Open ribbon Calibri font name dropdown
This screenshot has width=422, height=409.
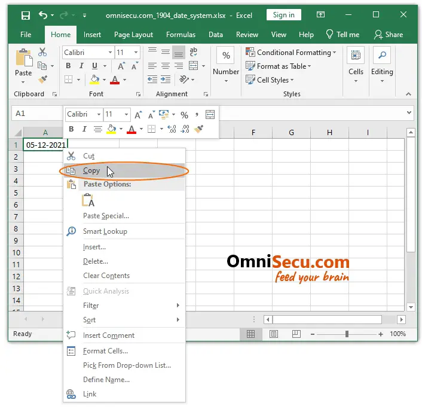(x=110, y=52)
